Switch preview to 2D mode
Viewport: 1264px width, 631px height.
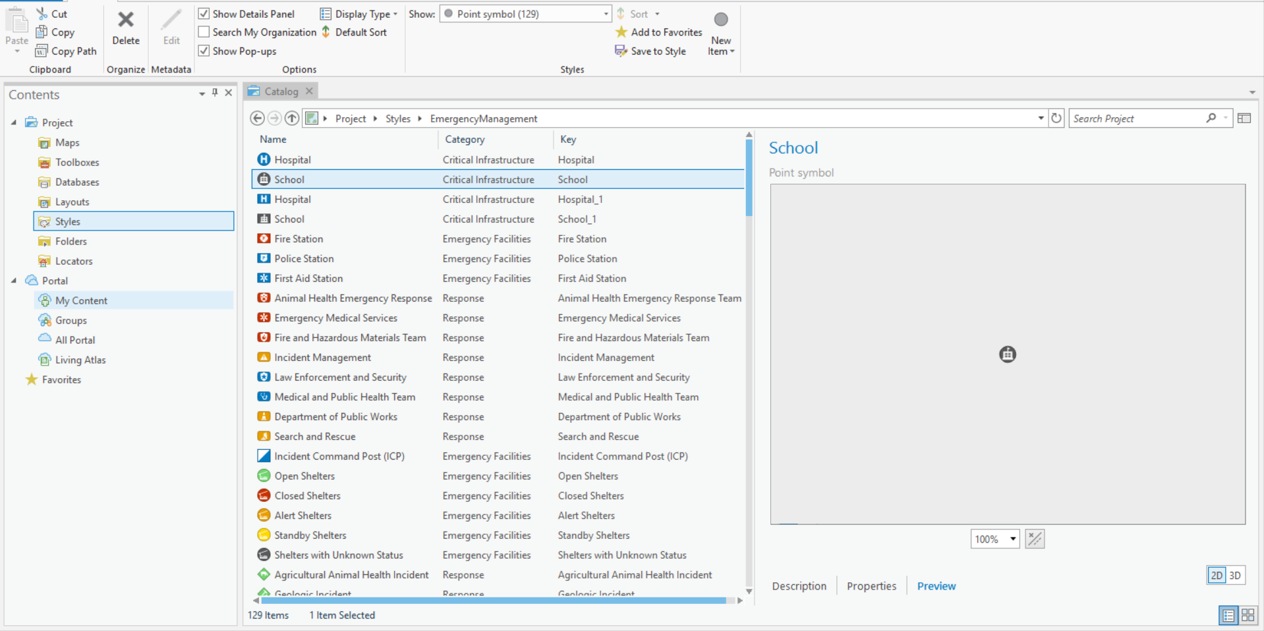pos(1217,575)
